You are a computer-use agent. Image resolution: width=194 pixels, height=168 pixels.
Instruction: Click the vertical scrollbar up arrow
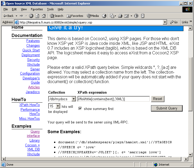pyautogui.click(x=190, y=28)
